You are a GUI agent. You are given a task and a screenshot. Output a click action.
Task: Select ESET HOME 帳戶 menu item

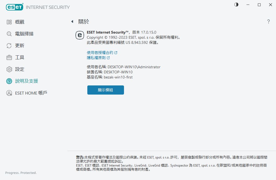[31, 93]
